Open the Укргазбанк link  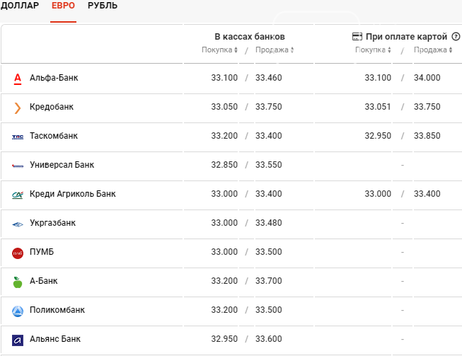coord(53,223)
